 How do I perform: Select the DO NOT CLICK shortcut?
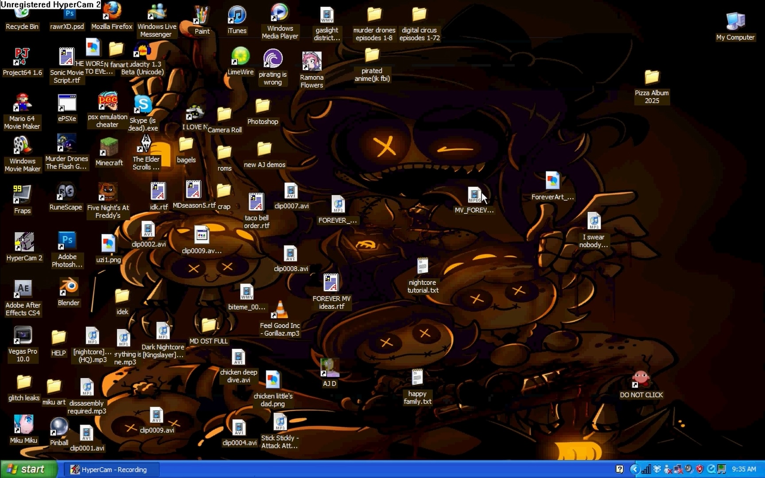(641, 380)
